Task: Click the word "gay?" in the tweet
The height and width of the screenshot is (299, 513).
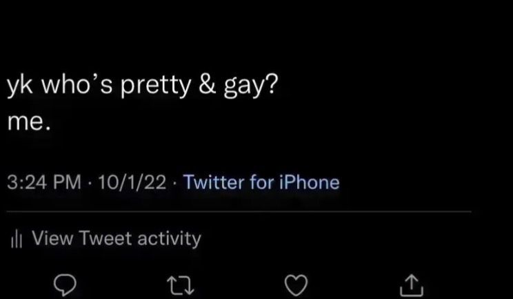Action: pos(250,87)
